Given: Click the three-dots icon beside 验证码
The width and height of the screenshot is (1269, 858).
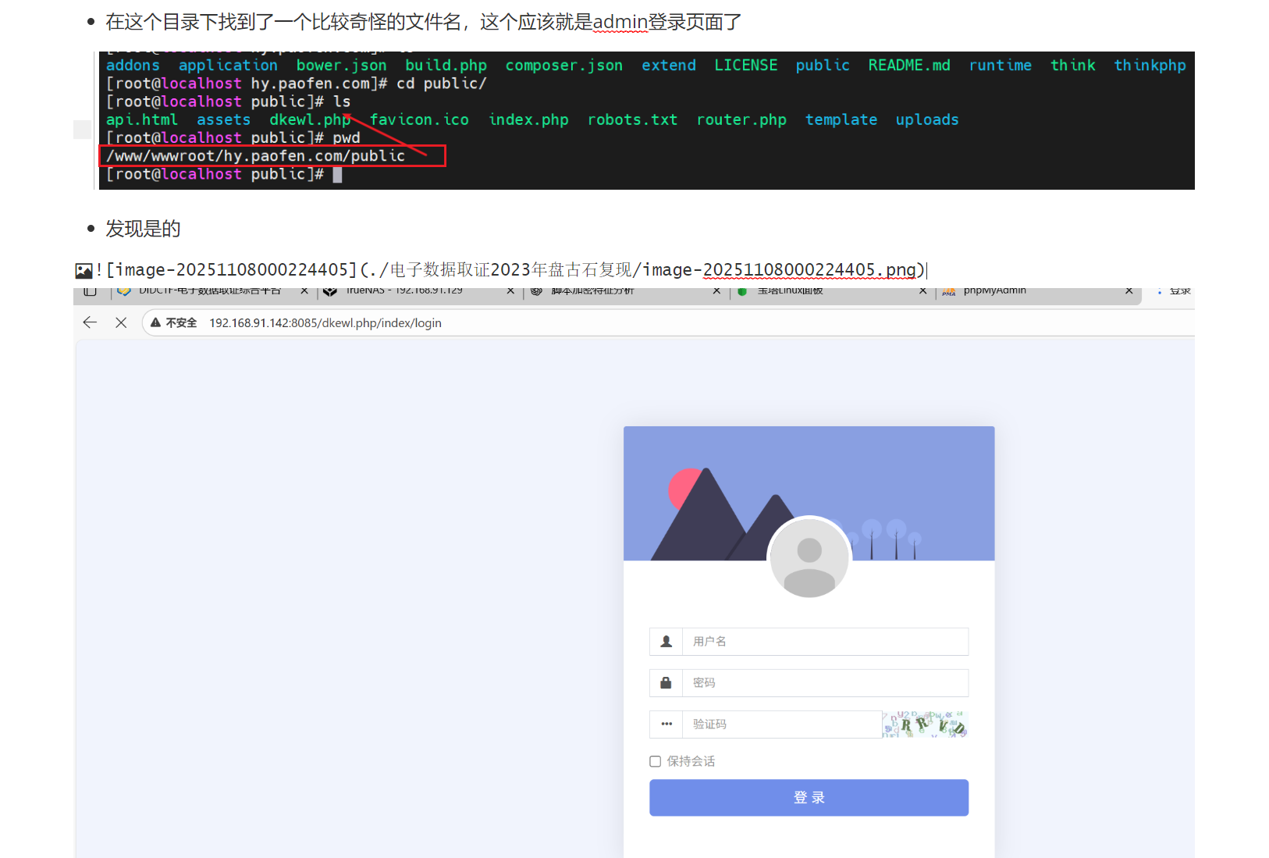Looking at the screenshot, I should tap(666, 724).
